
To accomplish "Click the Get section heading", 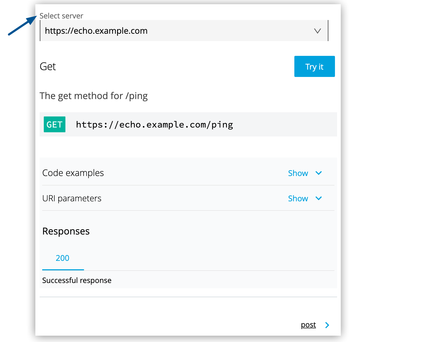I will [x=48, y=66].
